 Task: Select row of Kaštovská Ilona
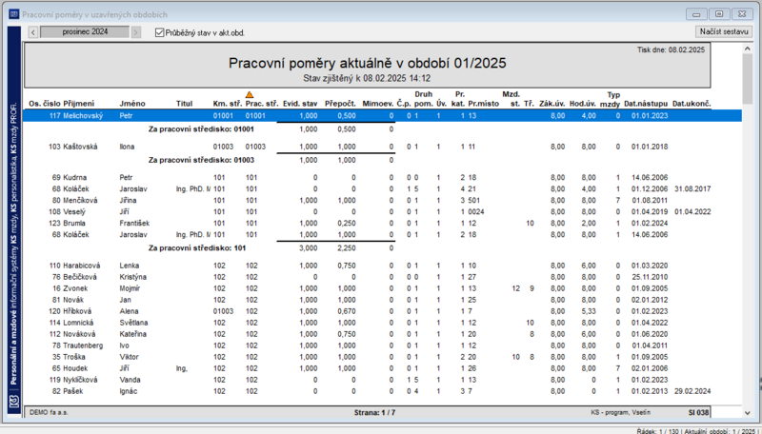pos(383,147)
